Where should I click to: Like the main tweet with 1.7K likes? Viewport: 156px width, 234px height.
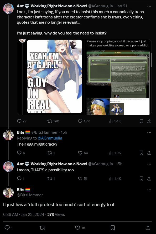[x=80, y=121]
